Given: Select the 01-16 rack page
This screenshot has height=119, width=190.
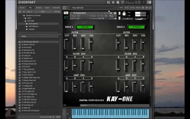Looking at the screenshot, I should pos(121,8).
